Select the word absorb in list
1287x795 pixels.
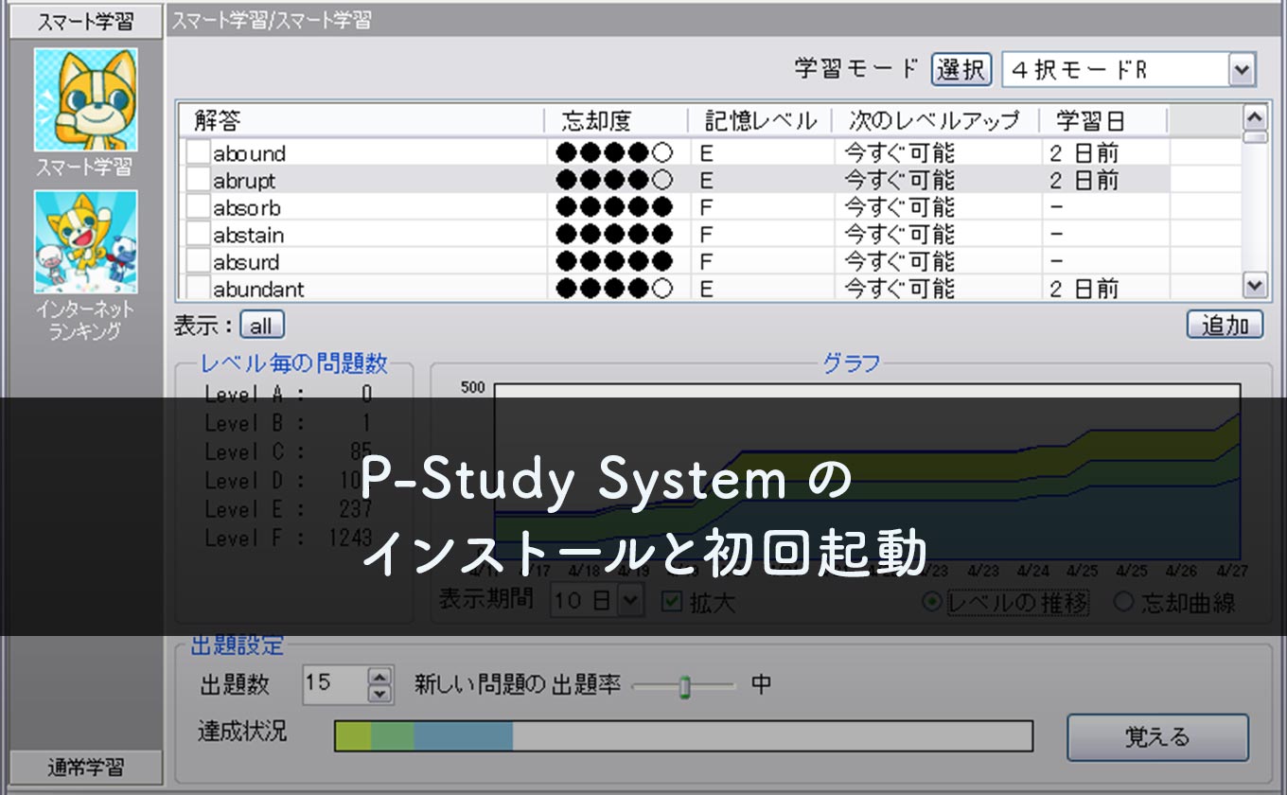[x=246, y=207]
